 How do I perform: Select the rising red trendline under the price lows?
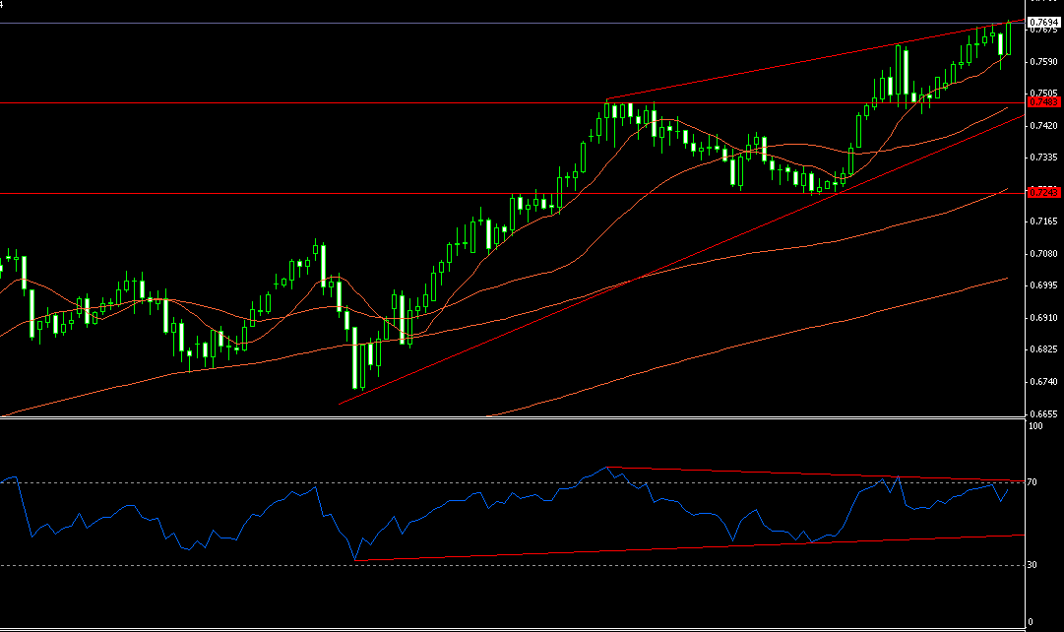tap(682, 260)
